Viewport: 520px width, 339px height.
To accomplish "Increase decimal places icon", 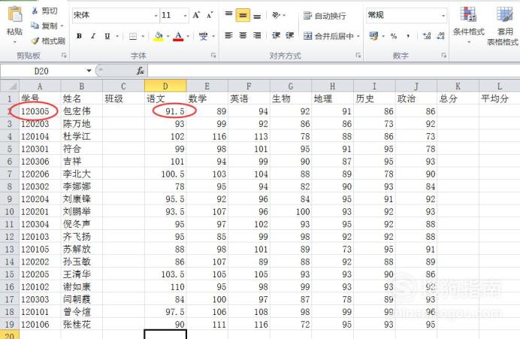I will point(427,36).
